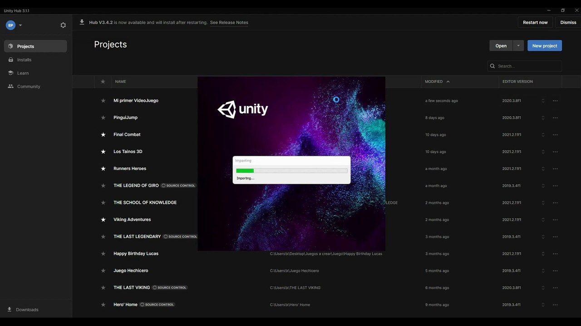Toggle favorite star for Happy Birthday Lucas
Screen dimensions: 581x326
click(x=103, y=254)
